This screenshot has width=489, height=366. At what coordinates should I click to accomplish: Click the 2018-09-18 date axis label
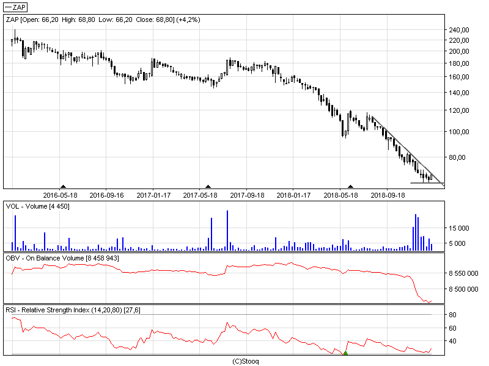[x=388, y=195]
